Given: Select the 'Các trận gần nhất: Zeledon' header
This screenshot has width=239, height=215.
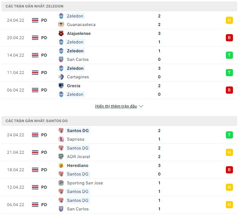Looking at the screenshot, I should click(x=35, y=6).
